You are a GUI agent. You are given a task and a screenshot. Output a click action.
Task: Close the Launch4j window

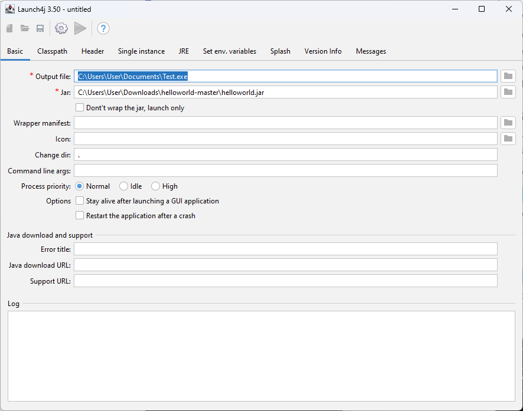click(x=509, y=9)
